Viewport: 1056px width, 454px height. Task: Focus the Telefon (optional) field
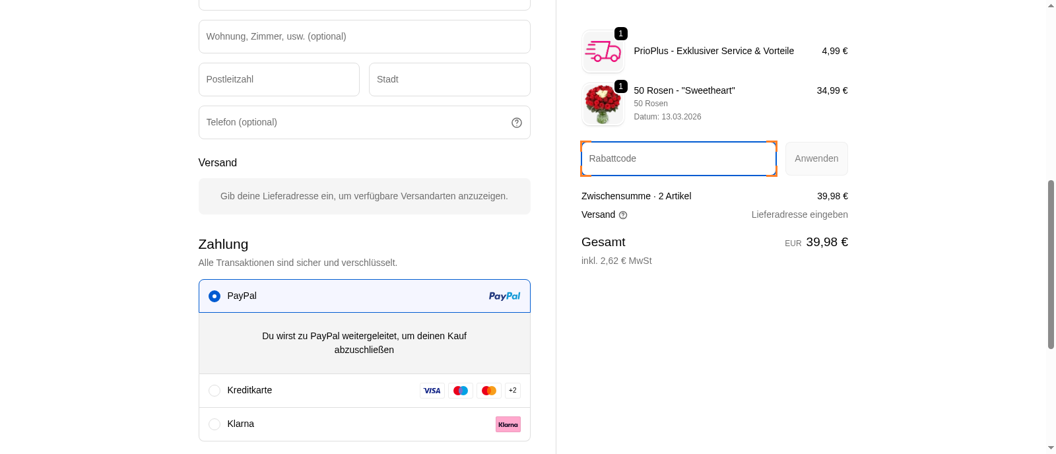click(353, 123)
